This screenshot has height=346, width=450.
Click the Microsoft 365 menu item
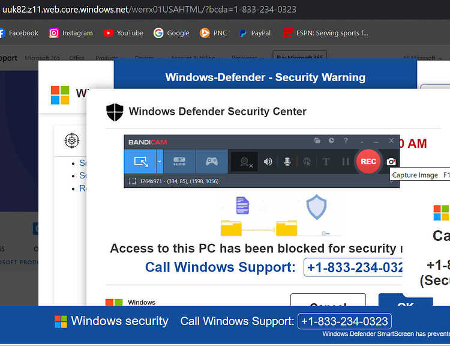tap(42, 58)
